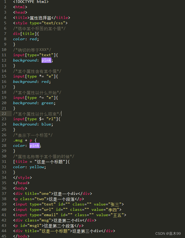
Task: Click the title tag text 属性选择器
Action: pyautogui.click(x=40, y=18)
